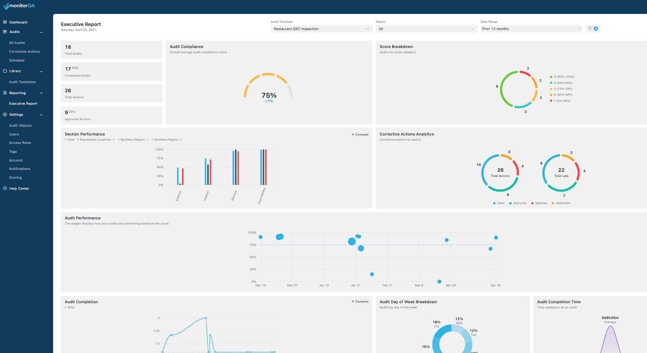647x353 pixels.
Task: Go to Corrective Actions in sidebar
Action: pyautogui.click(x=25, y=52)
